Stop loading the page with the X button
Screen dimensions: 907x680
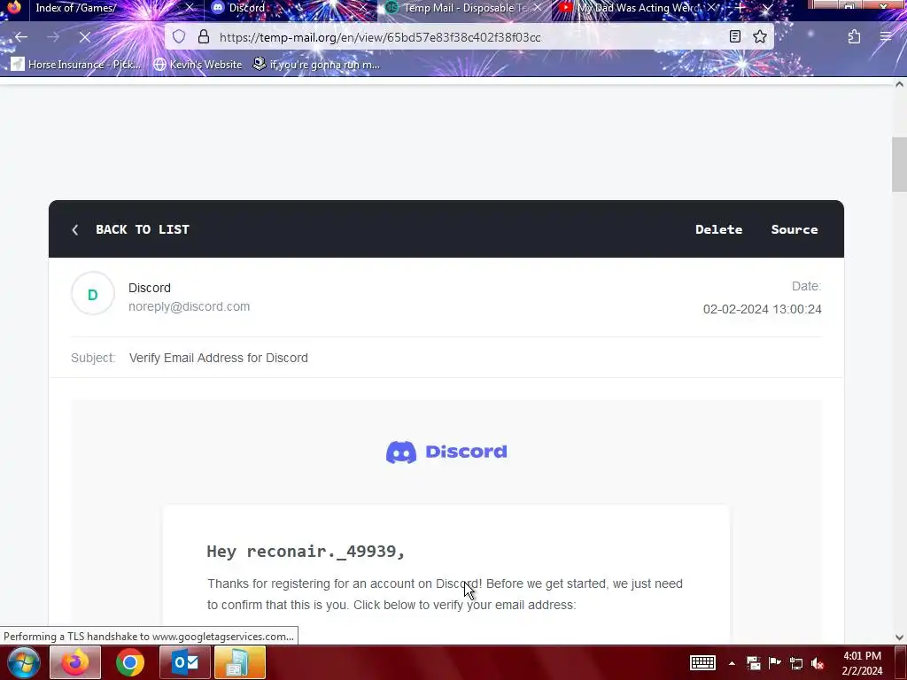(x=84, y=37)
